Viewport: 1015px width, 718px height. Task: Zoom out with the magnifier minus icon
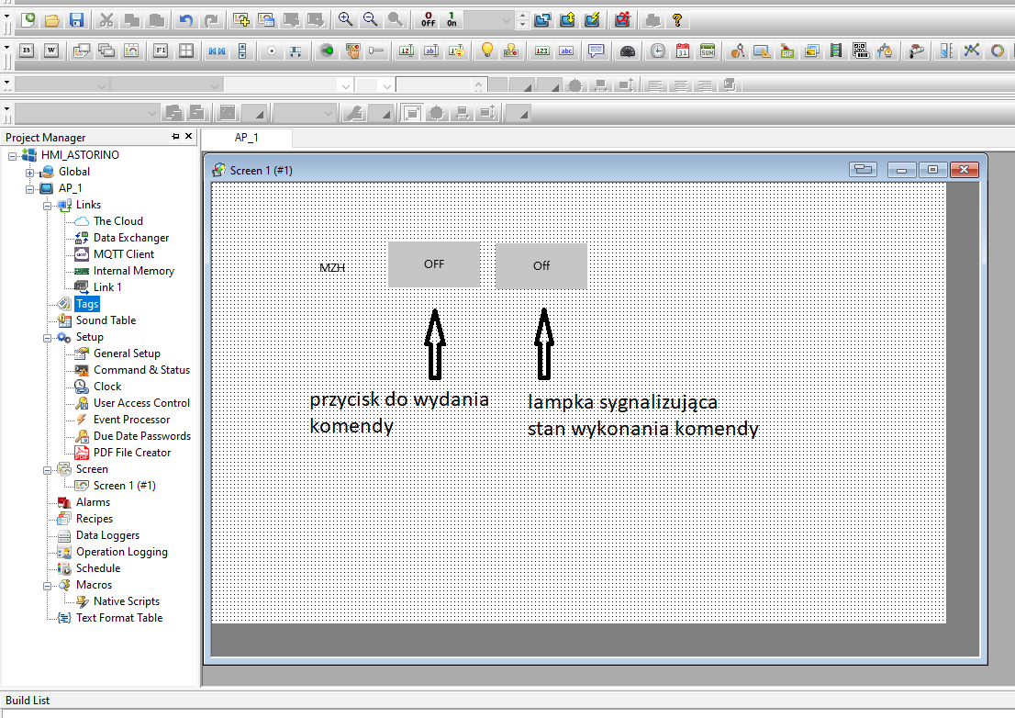(370, 20)
